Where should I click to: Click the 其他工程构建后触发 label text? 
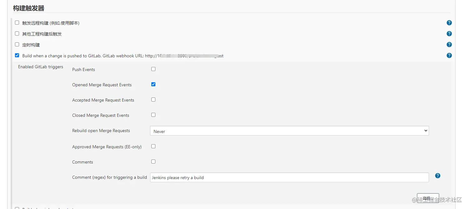click(42, 34)
